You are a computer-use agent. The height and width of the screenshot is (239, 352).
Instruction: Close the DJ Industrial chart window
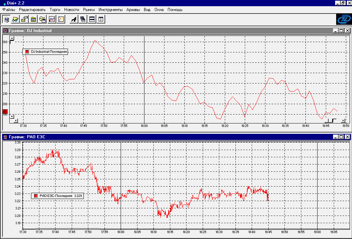[x=347, y=31]
